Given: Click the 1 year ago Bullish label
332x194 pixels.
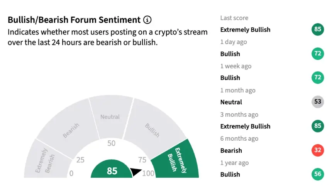Looking at the screenshot, I should [230, 175].
